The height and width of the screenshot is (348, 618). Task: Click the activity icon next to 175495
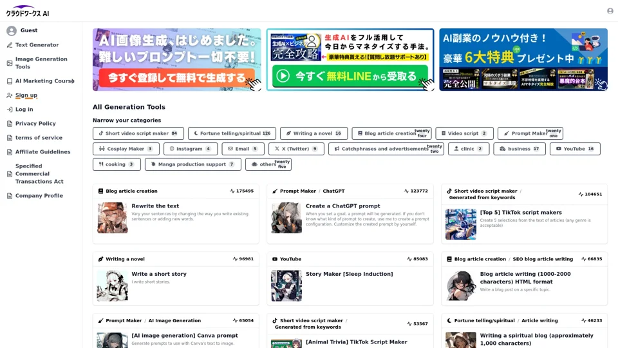(232, 191)
